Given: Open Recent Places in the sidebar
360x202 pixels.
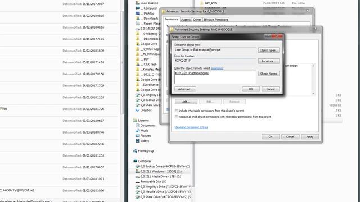Looking at the screenshot, I should pos(147,24).
